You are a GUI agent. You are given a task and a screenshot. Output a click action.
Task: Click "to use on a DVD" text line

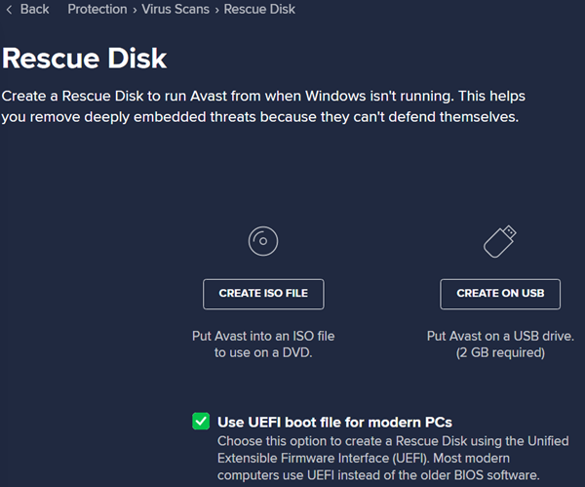[263, 352]
